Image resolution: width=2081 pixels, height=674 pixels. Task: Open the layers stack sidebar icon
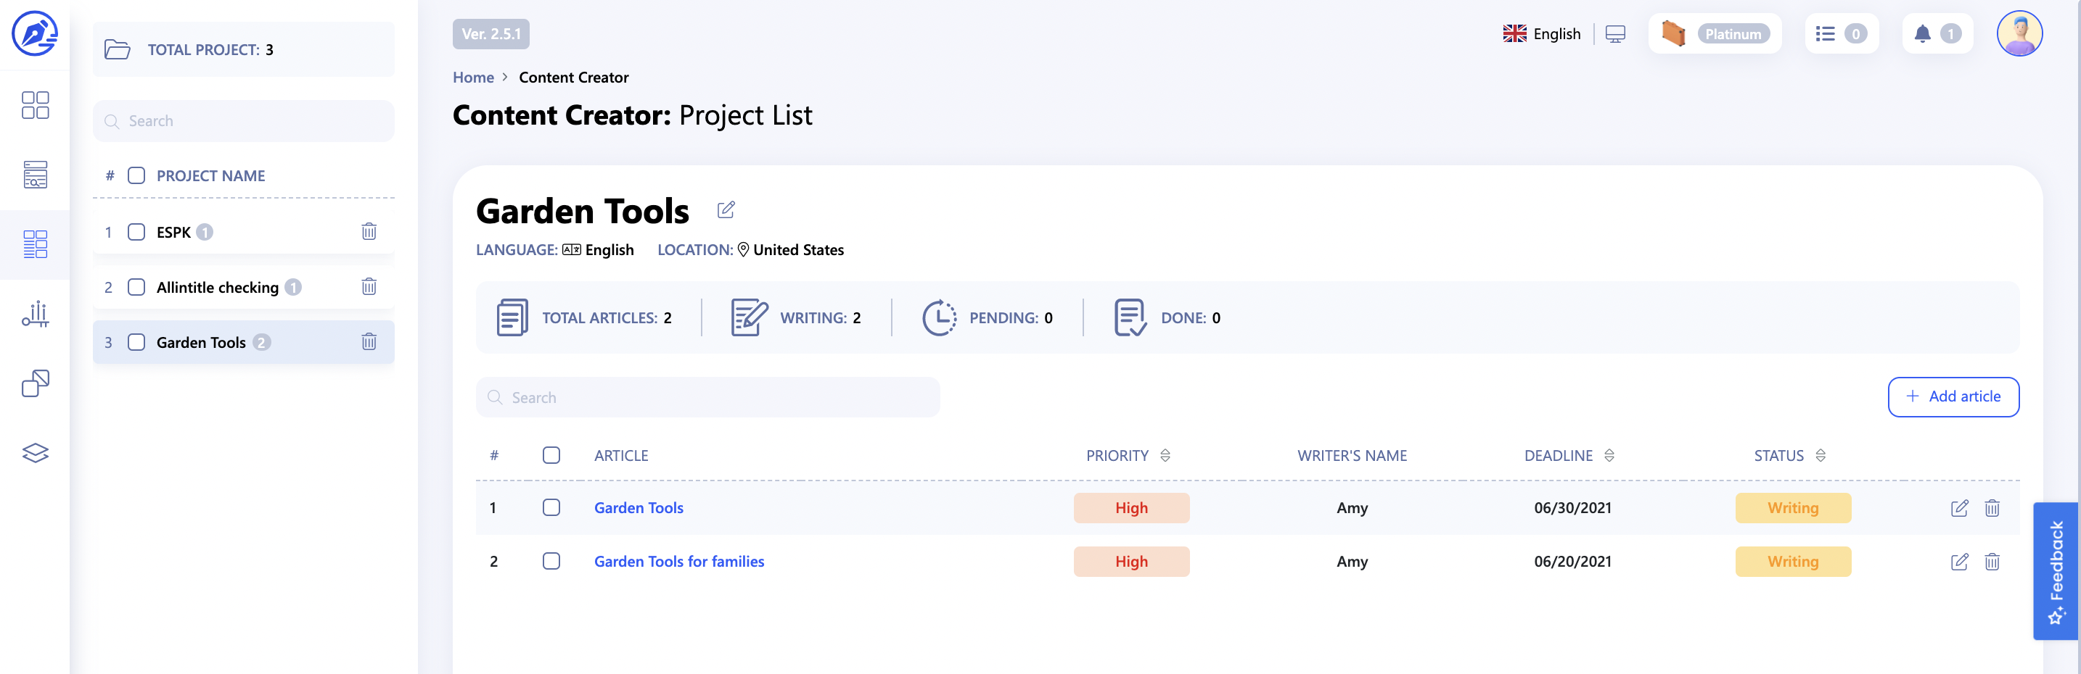tap(35, 453)
